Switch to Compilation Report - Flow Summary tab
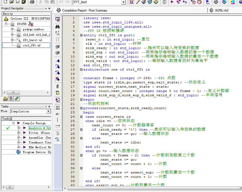Viewport: 242px width, 192px height. (x=85, y=10)
